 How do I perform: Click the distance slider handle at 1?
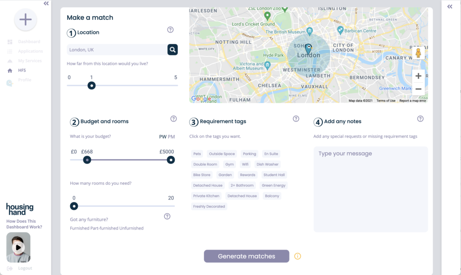[x=91, y=86]
